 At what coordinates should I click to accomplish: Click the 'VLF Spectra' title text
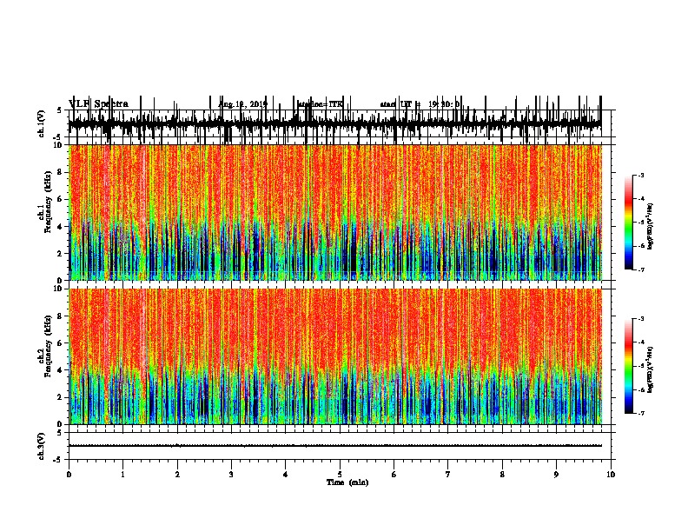99,103
